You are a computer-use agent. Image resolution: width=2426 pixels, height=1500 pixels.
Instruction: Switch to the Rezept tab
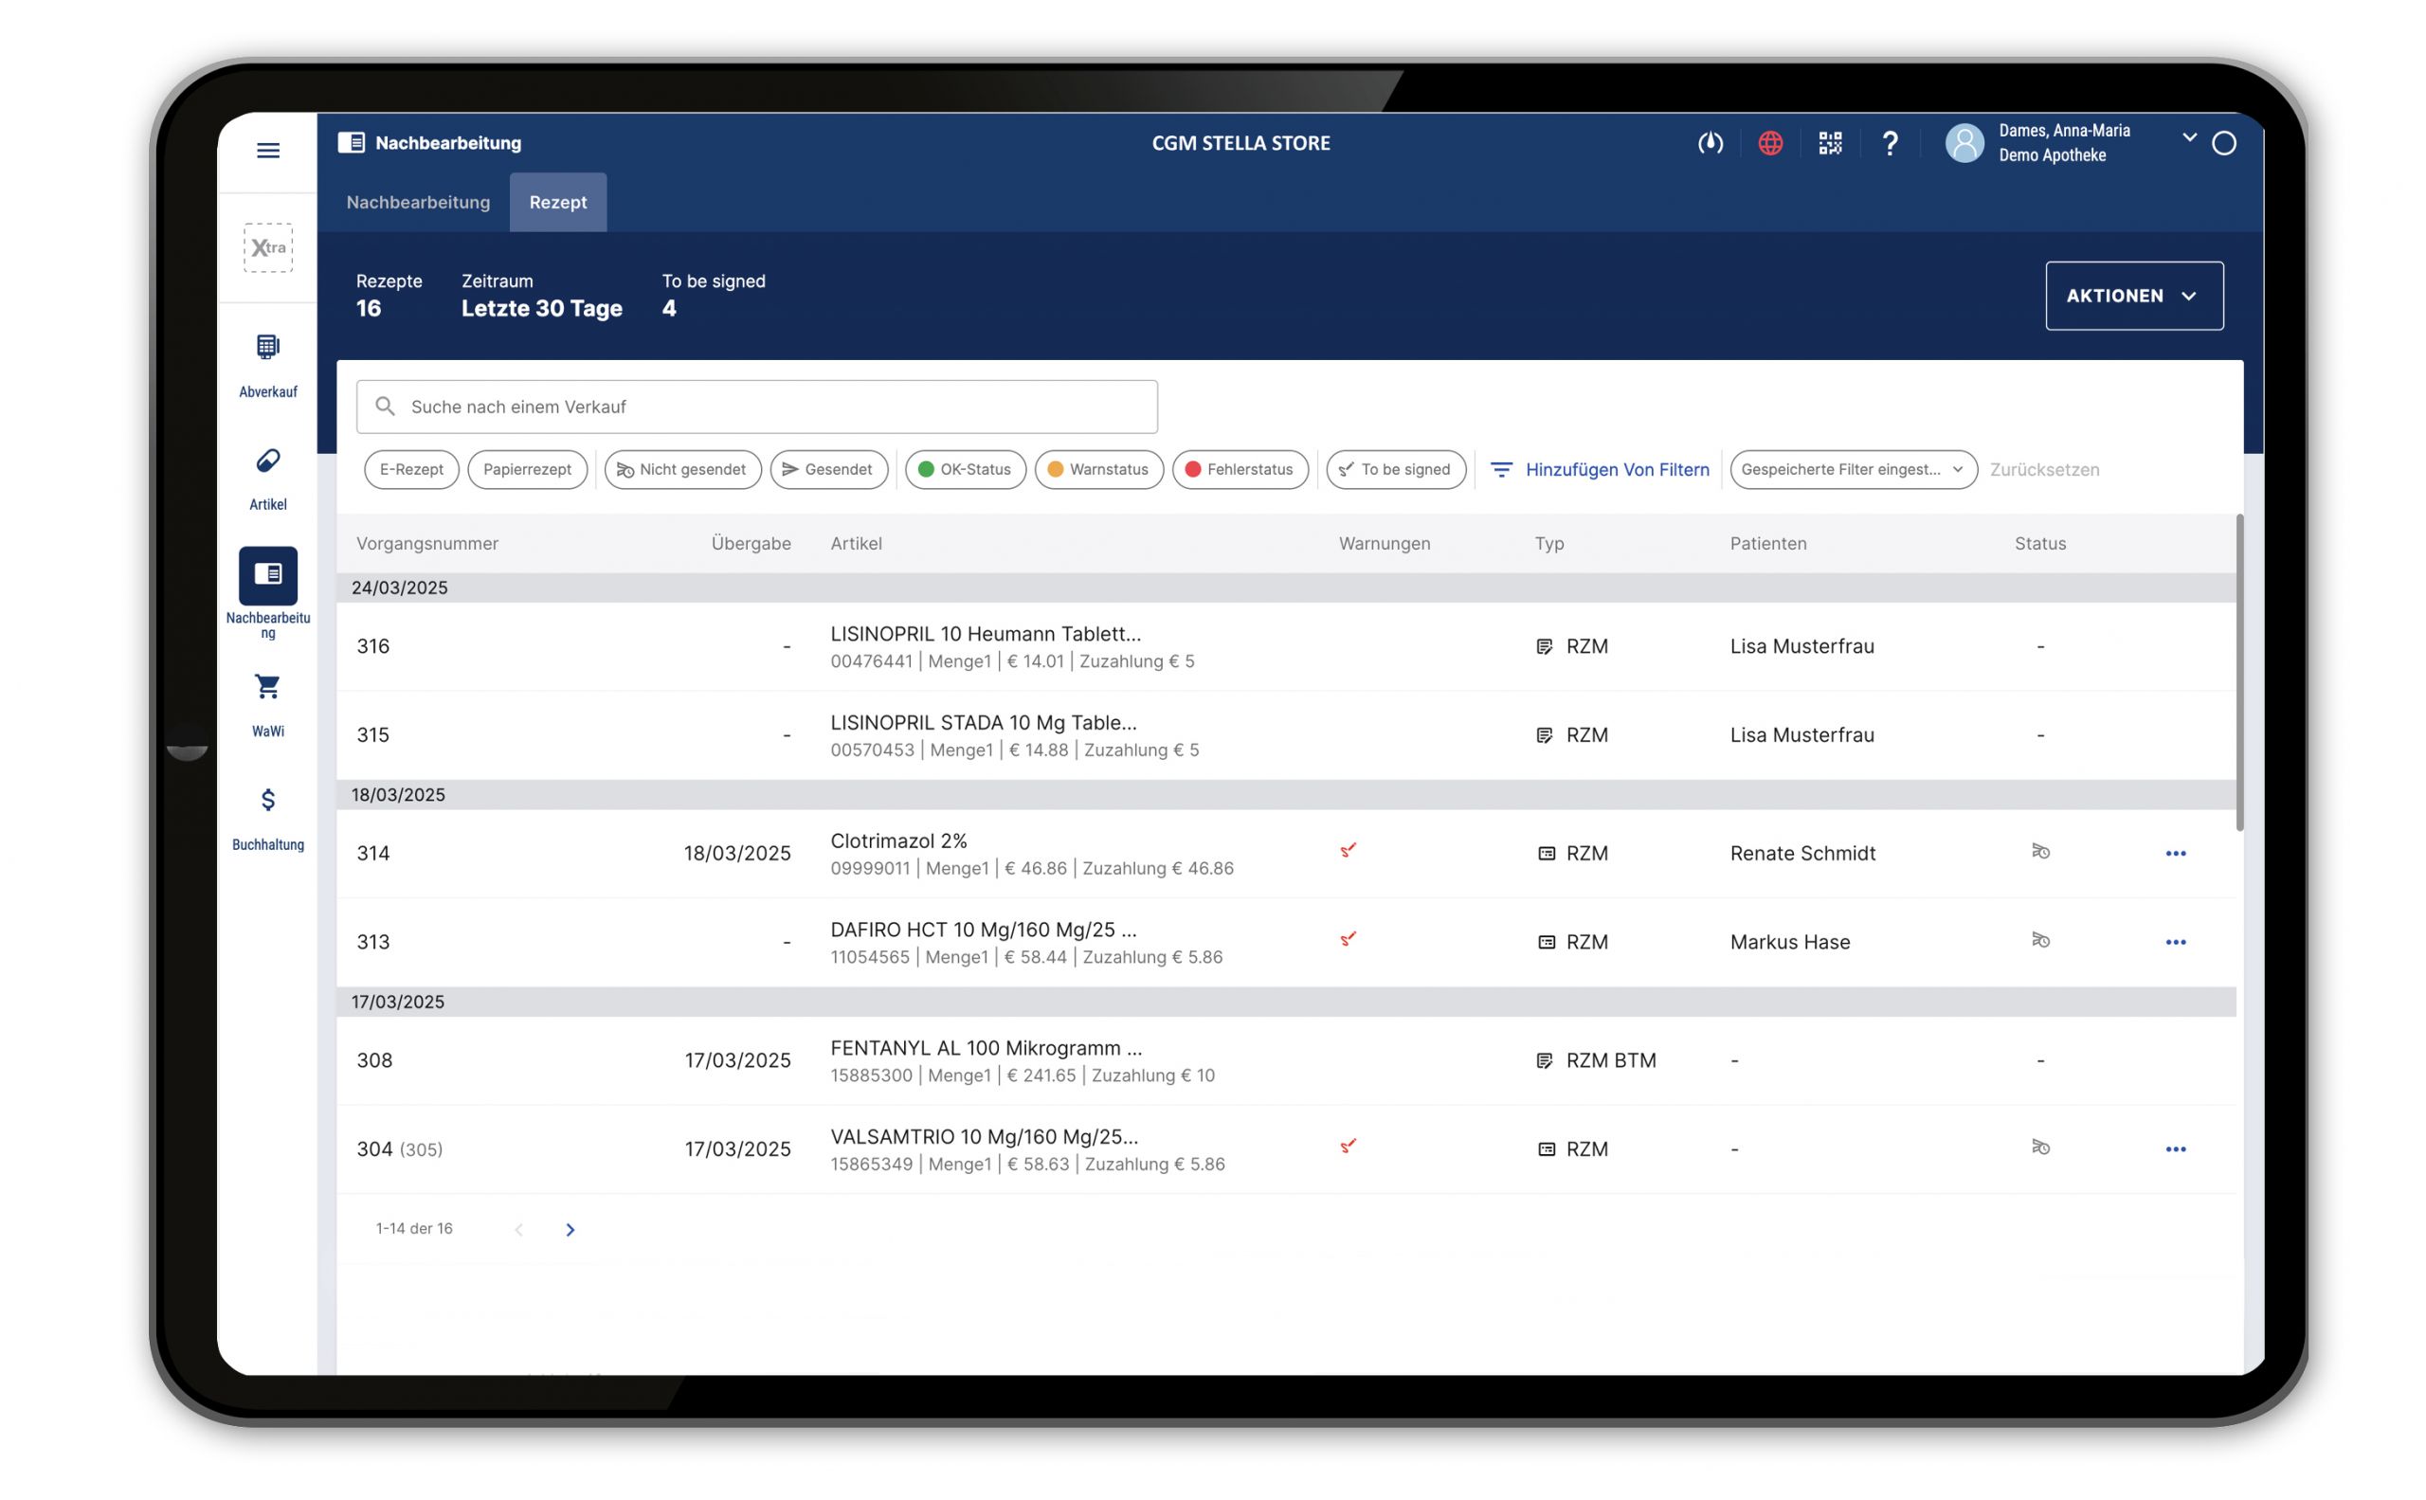point(557,203)
